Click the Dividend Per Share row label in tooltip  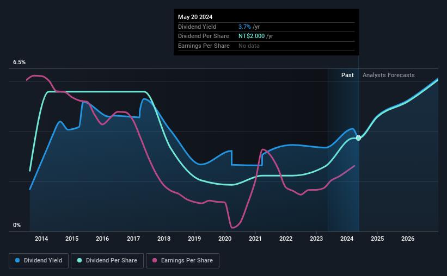(204, 36)
